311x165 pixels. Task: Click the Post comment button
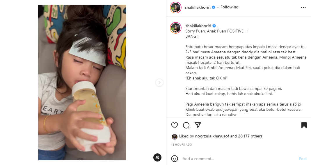tap(303, 159)
